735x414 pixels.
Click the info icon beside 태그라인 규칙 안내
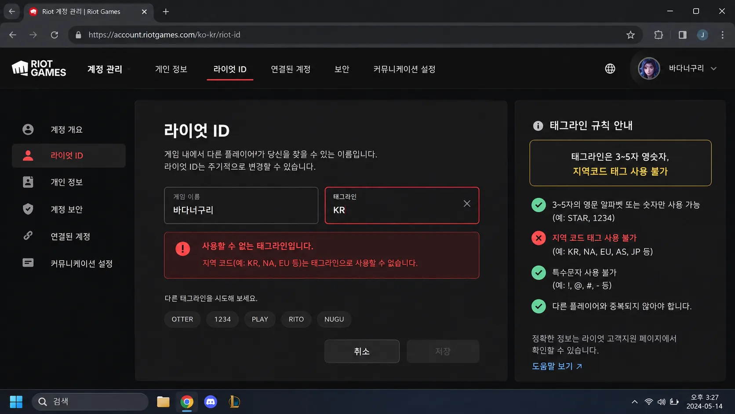[538, 125]
